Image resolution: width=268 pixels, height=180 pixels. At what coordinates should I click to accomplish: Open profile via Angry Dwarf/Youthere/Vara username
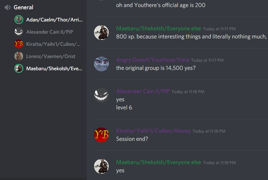[153, 60]
